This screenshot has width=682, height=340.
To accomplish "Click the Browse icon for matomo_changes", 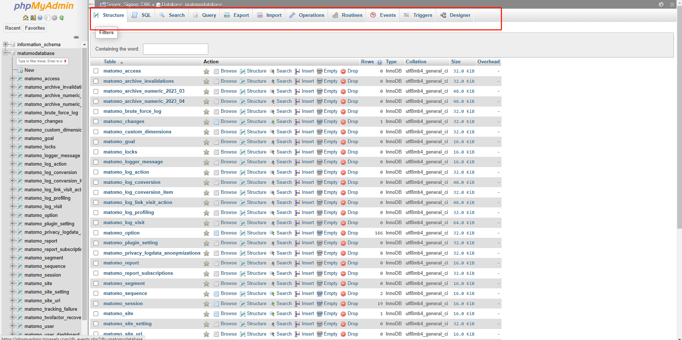I will coord(216,122).
